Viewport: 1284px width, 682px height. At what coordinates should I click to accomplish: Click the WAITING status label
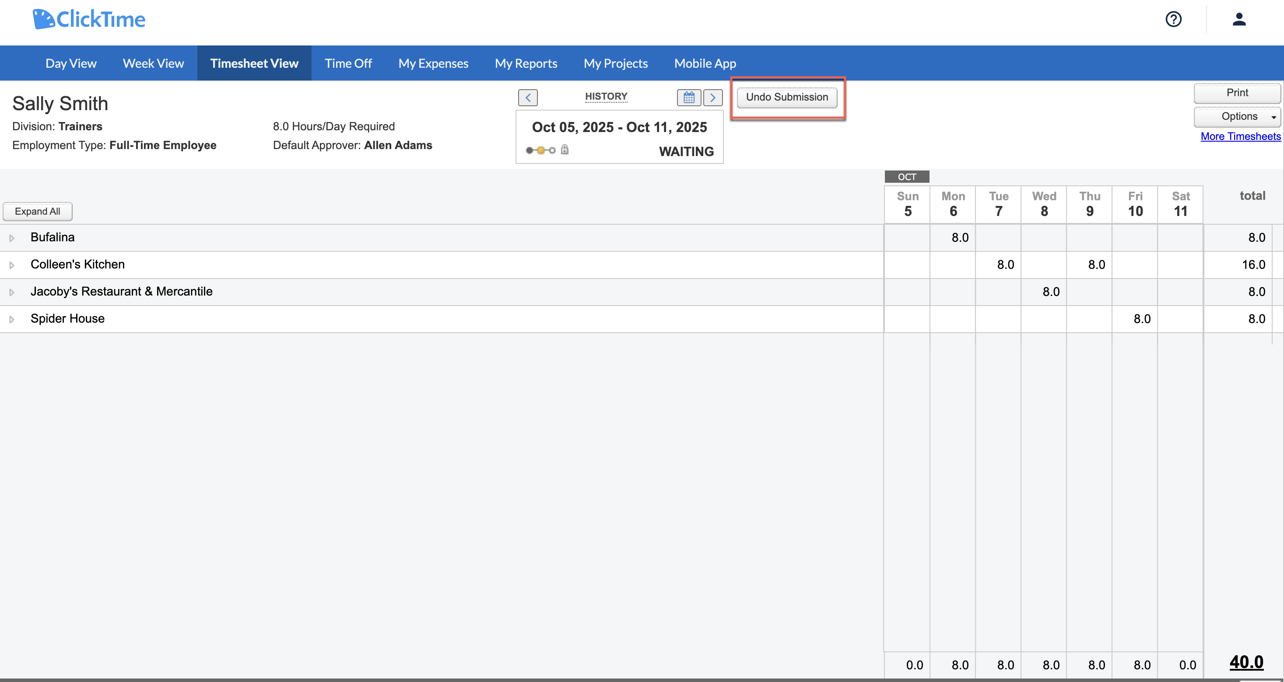pyautogui.click(x=686, y=152)
